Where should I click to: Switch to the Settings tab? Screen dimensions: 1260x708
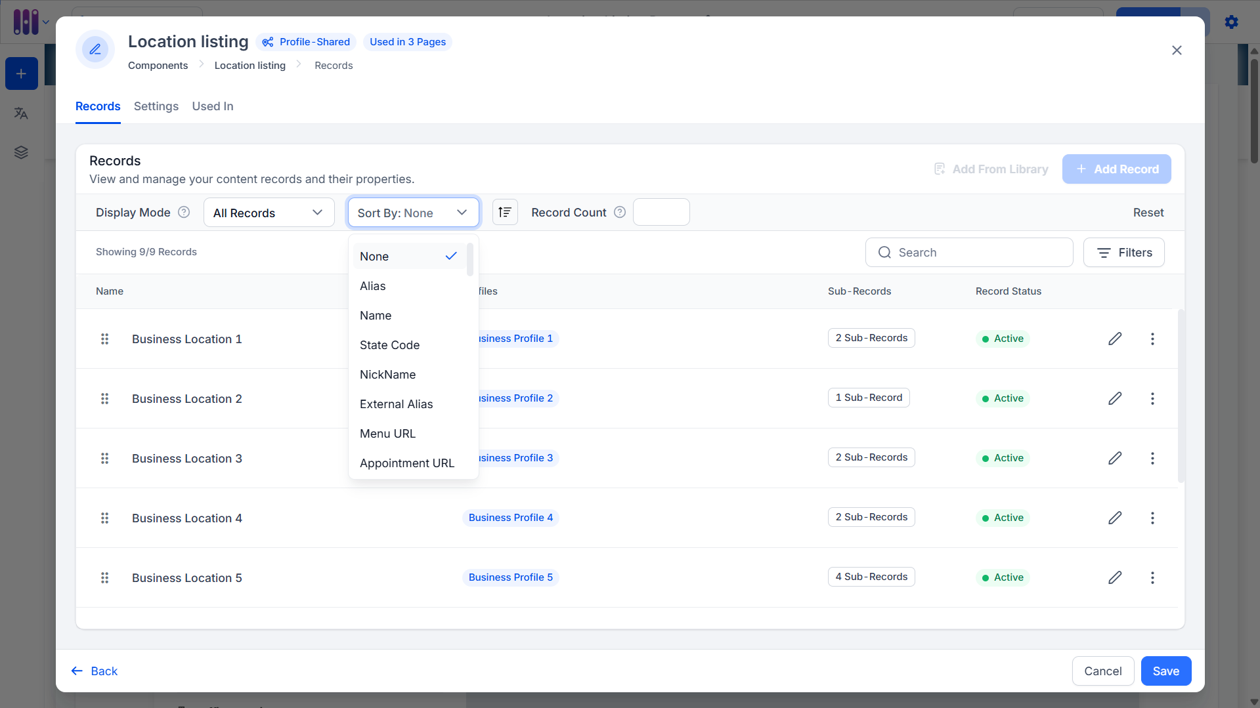click(156, 106)
